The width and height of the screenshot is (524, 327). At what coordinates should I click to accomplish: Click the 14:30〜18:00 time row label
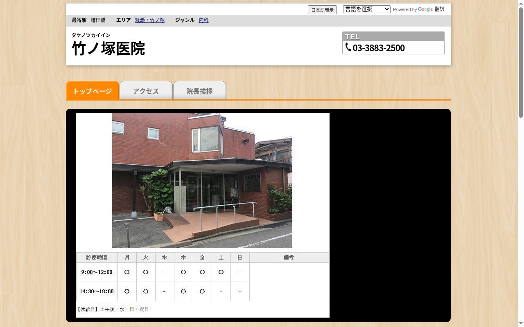pos(97,291)
